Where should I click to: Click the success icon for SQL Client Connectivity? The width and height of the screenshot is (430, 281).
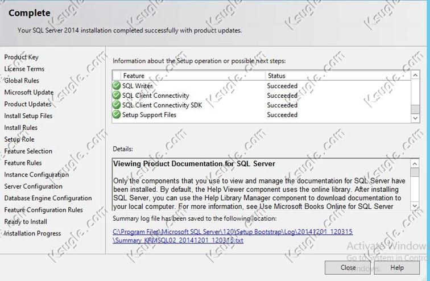tap(117, 95)
